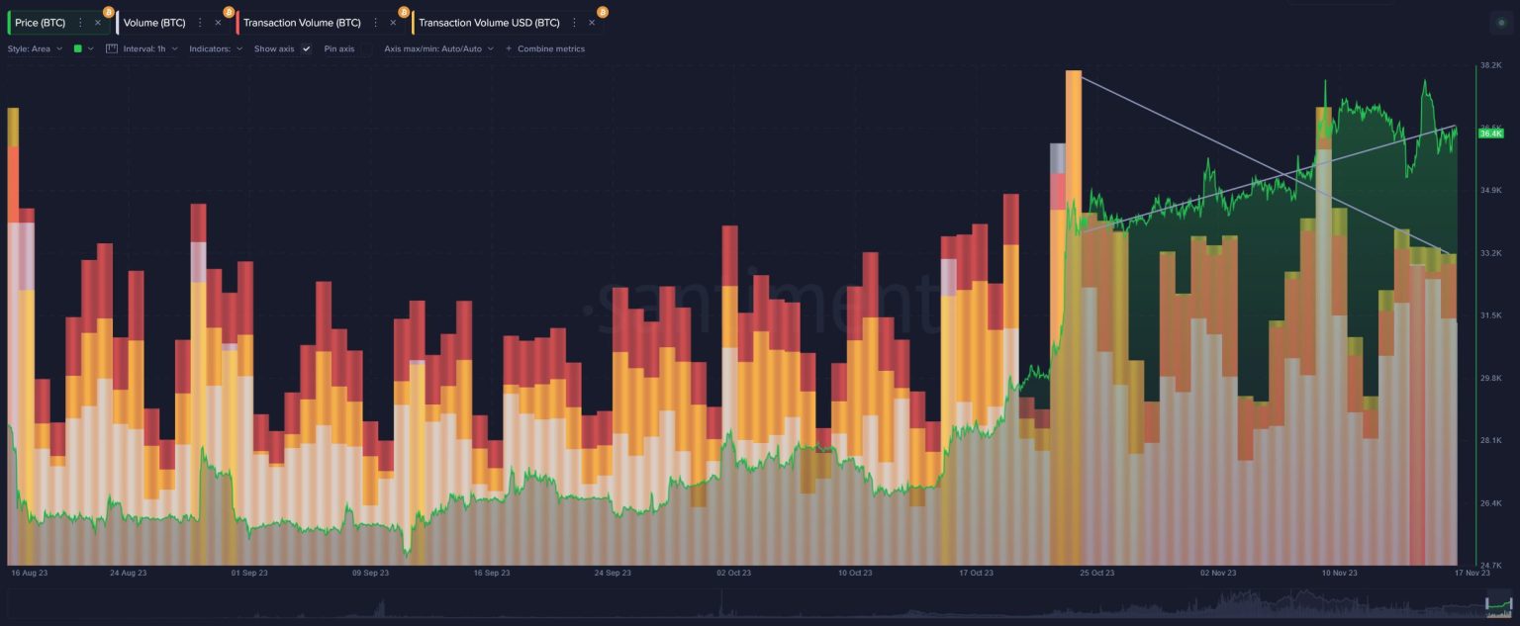Remove the Transaction Volume USD (BTC) metric
The image size is (1520, 626).
592,23
